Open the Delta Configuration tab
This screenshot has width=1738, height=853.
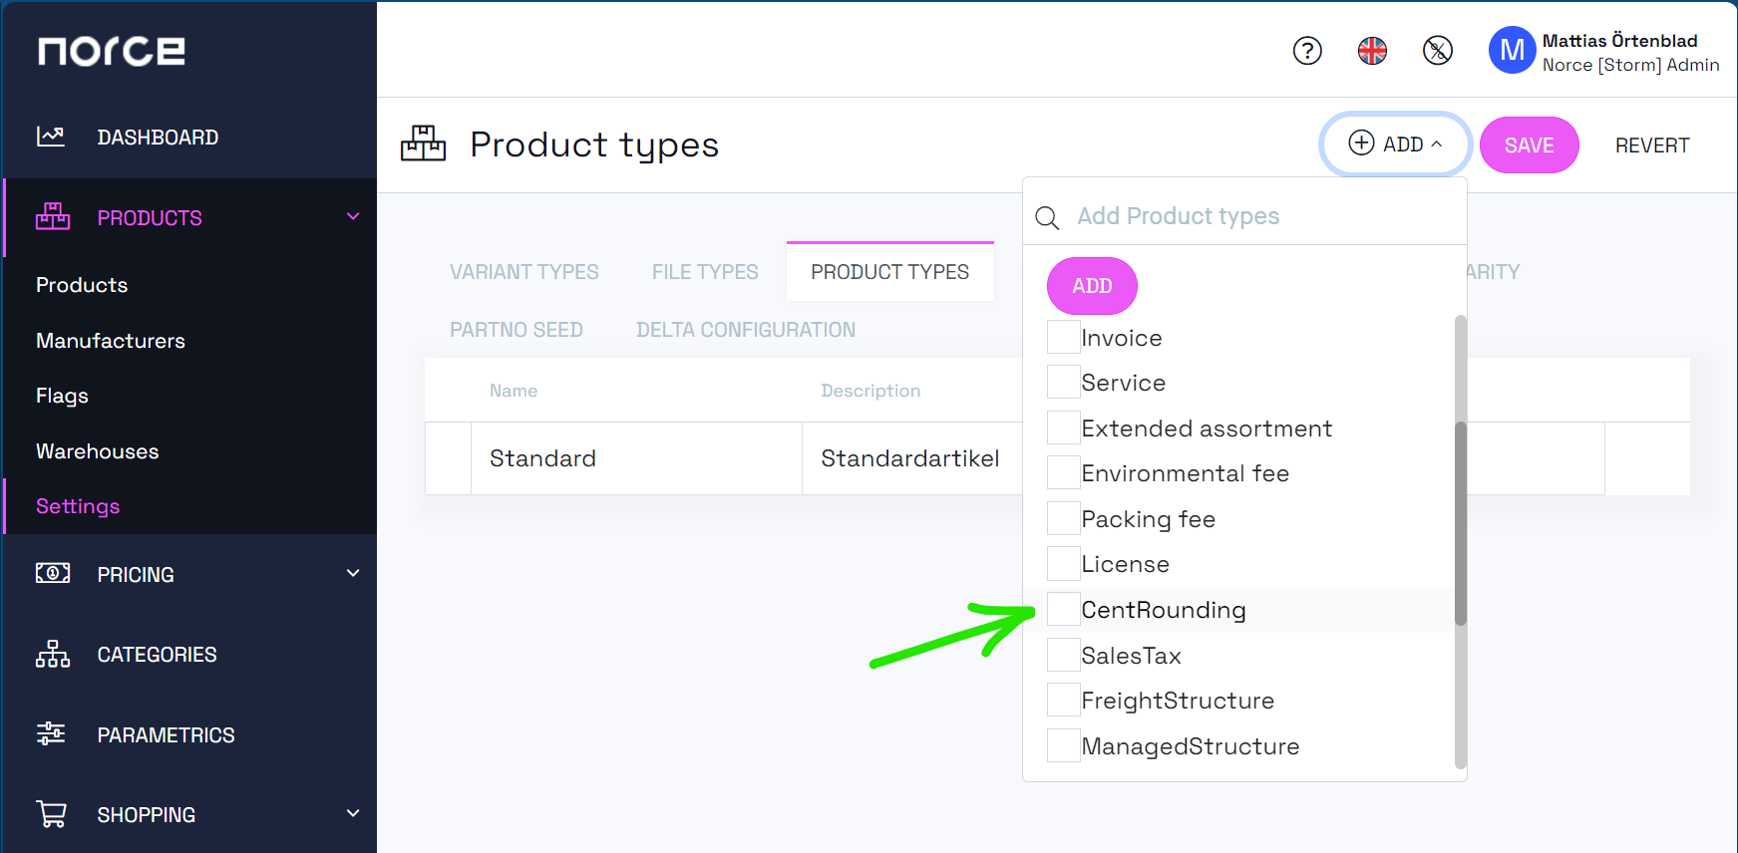(x=746, y=330)
